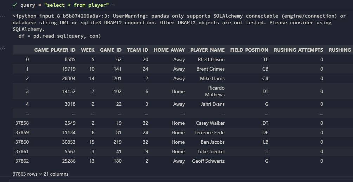The image size is (353, 182).
Task: Click the change presentation code icon
Action: click(3, 48)
